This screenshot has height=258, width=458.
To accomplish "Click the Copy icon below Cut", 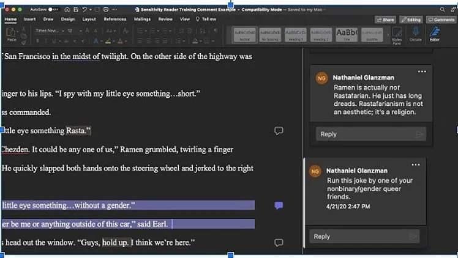I will (24, 36).
